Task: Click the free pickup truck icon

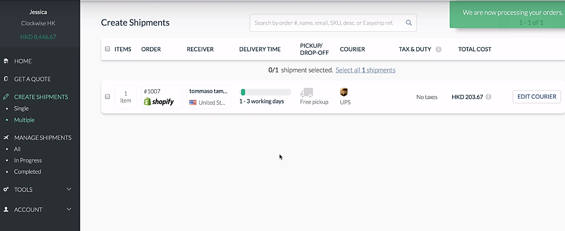Action: coord(307,93)
